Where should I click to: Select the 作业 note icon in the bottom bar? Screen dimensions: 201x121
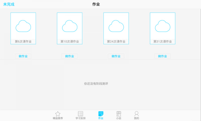[101, 114]
